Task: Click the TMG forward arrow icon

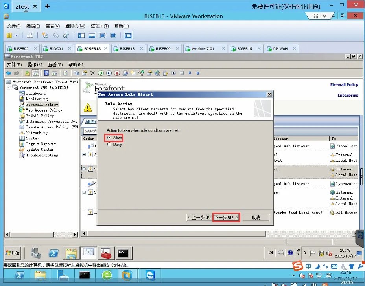Action: pos(16,73)
